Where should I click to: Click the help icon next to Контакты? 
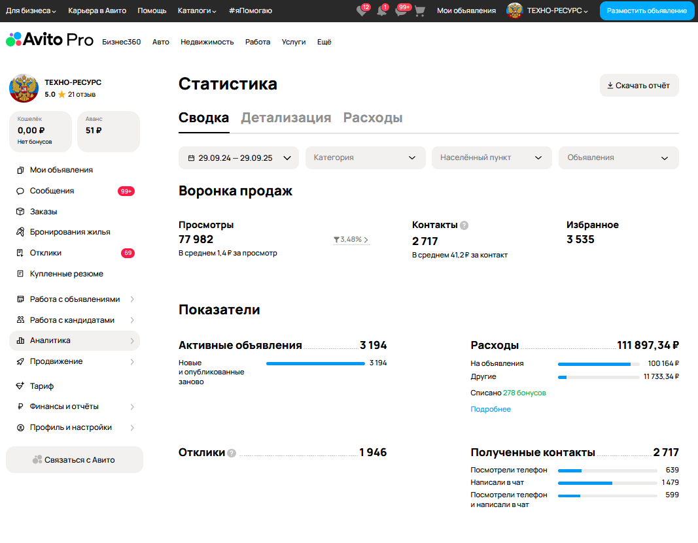click(x=463, y=225)
